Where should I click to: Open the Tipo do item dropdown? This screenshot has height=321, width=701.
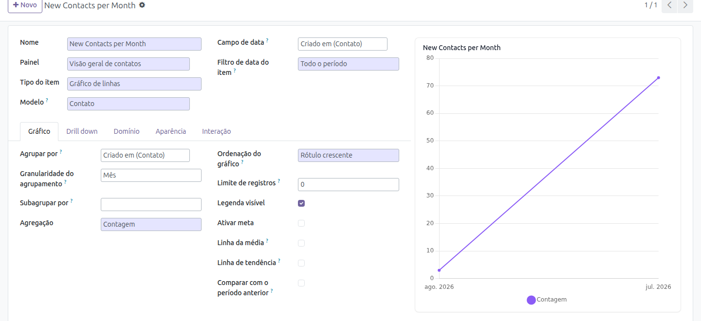(134, 84)
